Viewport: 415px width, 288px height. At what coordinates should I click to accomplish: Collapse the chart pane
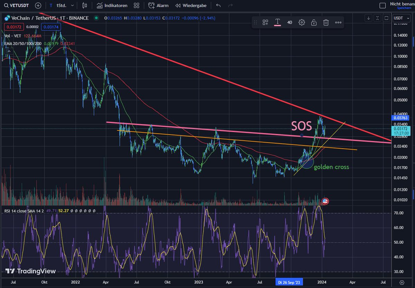(x=378, y=18)
